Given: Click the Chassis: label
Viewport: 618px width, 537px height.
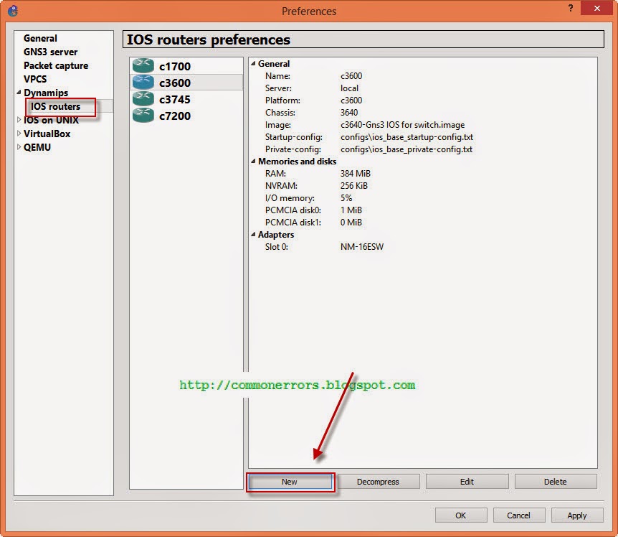Looking at the screenshot, I should click(280, 113).
